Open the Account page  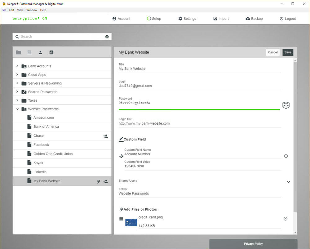pos(122,19)
